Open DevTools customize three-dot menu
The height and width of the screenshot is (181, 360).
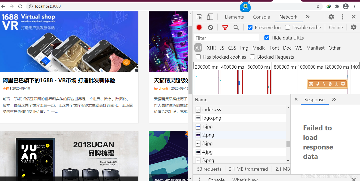[343, 17]
